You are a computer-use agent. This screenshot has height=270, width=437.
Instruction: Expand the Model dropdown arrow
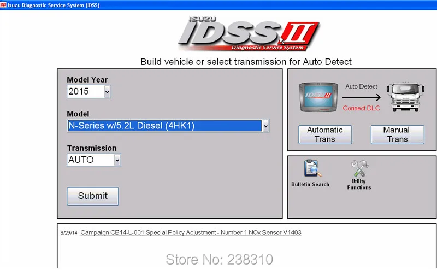(265, 126)
